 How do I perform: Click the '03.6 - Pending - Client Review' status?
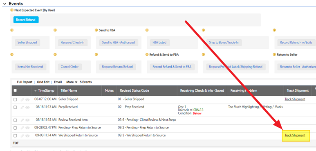click(x=147, y=120)
